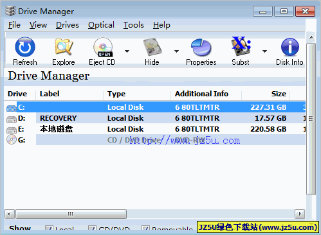Toggle the Removable checkbox in Show options

tap(145, 229)
